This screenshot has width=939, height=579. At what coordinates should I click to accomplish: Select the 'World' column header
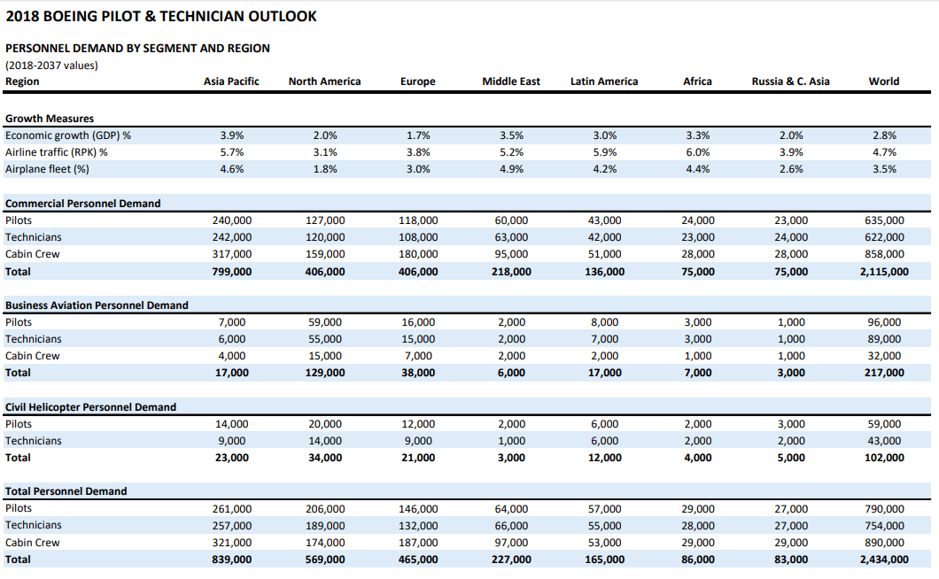click(884, 81)
